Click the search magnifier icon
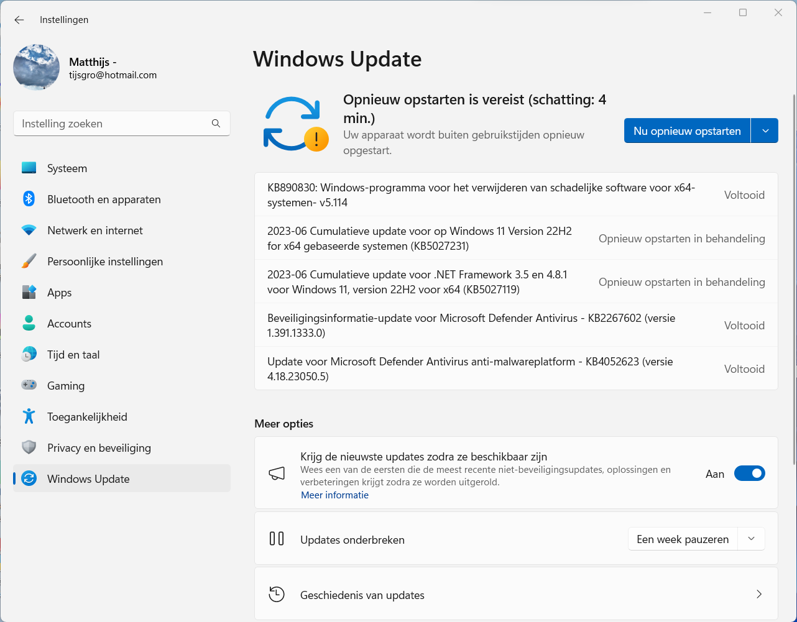The width and height of the screenshot is (797, 622). tap(216, 124)
